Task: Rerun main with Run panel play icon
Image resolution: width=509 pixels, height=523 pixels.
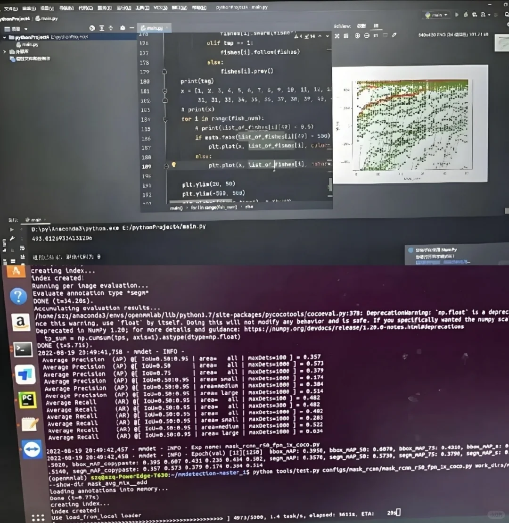Action: point(12,230)
